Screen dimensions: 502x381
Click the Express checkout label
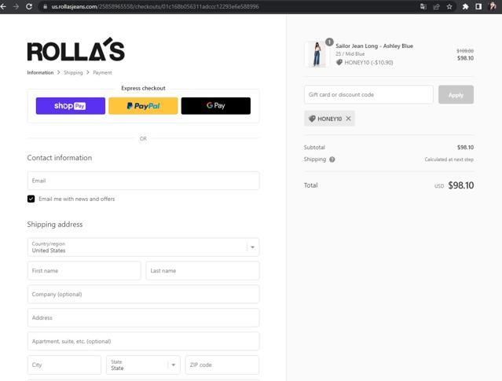pos(143,88)
